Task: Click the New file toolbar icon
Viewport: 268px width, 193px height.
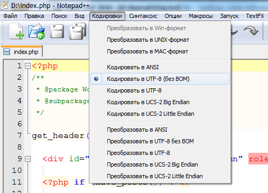Action: coord(17,31)
